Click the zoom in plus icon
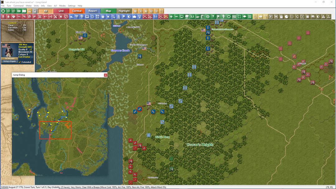Viewport: 336px width, 189px height. click(x=171, y=16)
